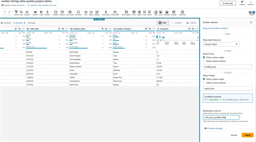Open the Nest-Unnest tool
Image resolution: width=256 pixels, height=142 pixels.
tap(126, 13)
